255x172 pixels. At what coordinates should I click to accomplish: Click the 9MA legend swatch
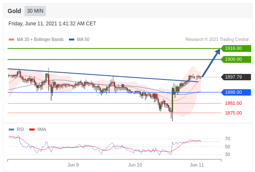(x=32, y=129)
